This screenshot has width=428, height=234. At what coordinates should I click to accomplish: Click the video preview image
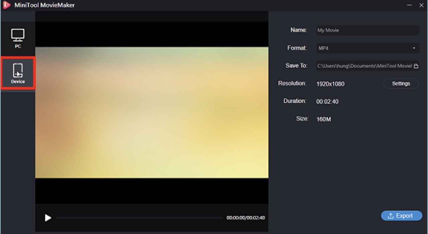point(152,112)
